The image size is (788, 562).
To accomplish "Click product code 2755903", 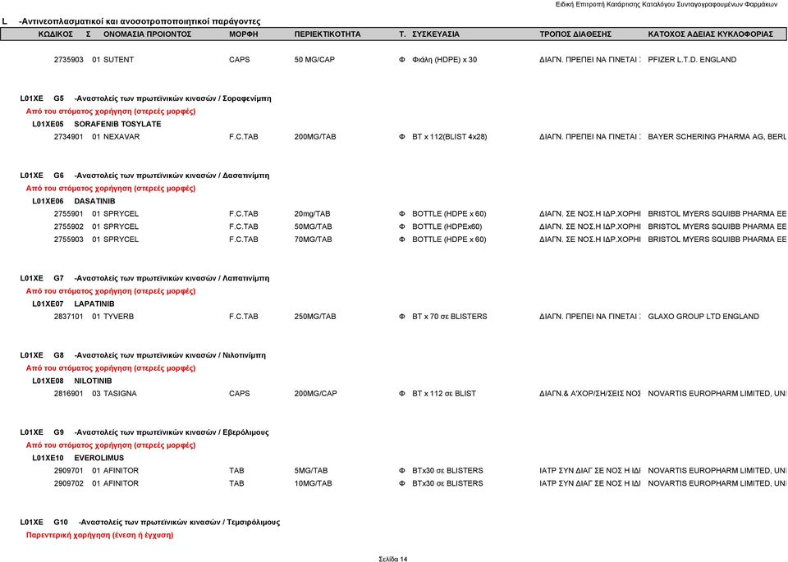I will [x=69, y=240].
